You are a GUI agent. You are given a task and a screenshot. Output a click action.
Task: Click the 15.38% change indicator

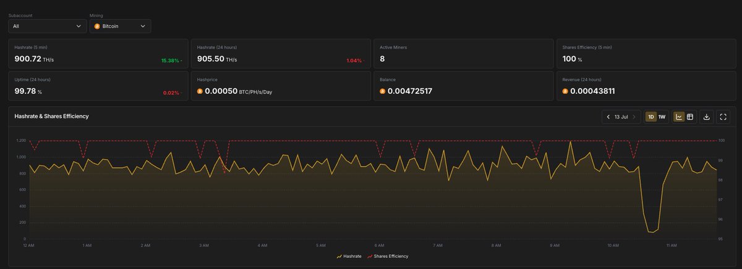(x=171, y=60)
